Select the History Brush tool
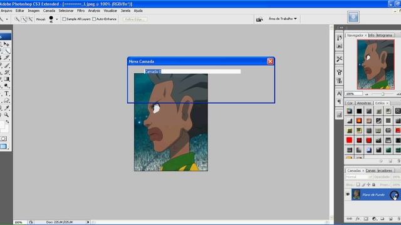Viewport: 401px width, 225px height. (x=7, y=72)
